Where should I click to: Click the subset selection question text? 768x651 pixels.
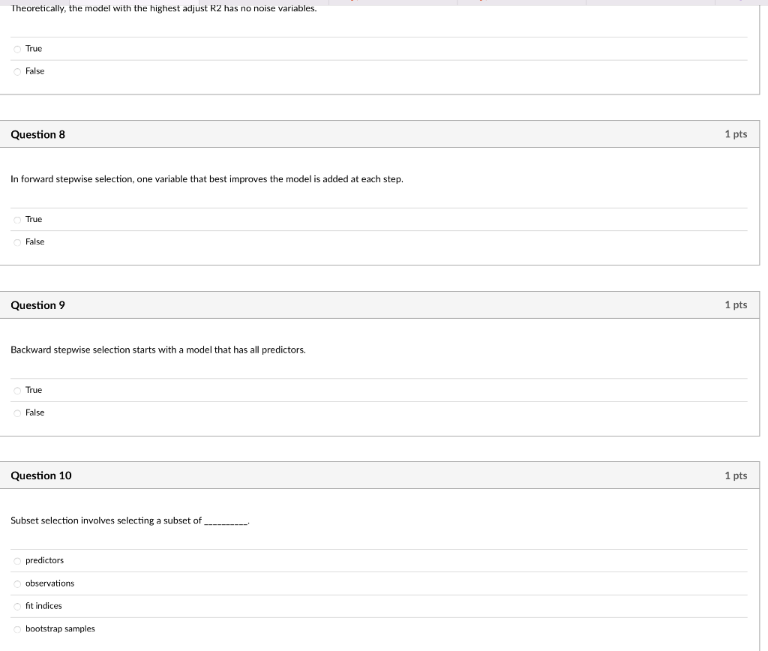[130, 520]
